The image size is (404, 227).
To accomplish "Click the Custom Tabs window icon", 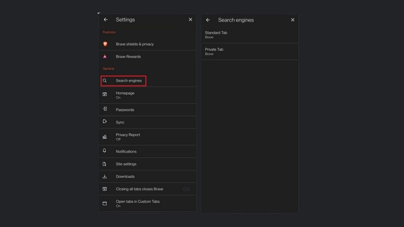I will (x=105, y=203).
